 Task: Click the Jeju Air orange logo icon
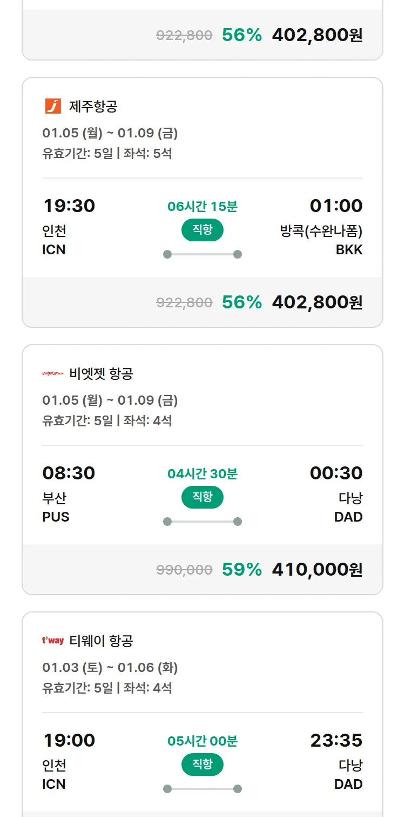tap(53, 106)
